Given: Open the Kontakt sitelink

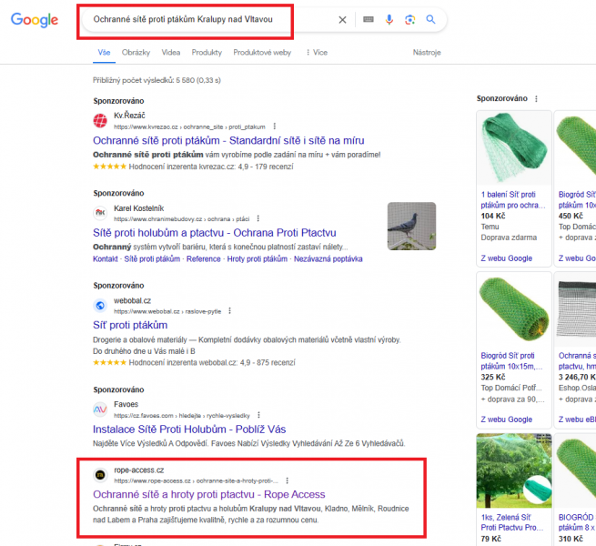Looking at the screenshot, I should [106, 259].
